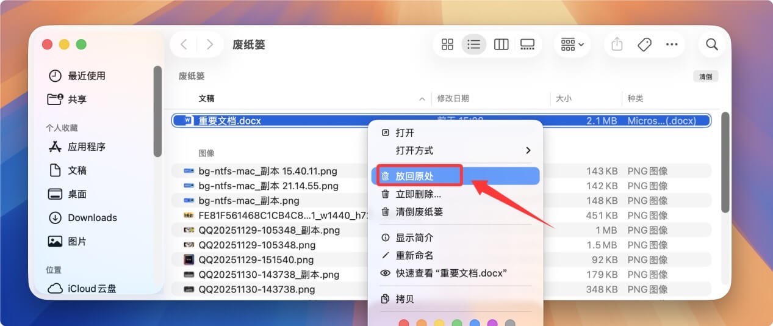The height and width of the screenshot is (326, 773).
Task: Open the more actions ellipsis menu
Action: 672,45
